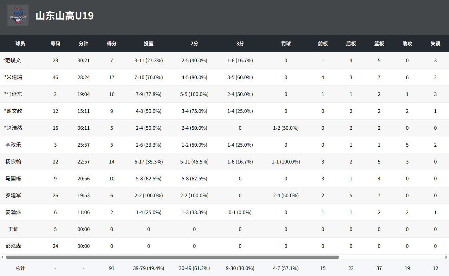This screenshot has width=449, height=276.
Task: Click the 失误 column header
Action: [435, 44]
